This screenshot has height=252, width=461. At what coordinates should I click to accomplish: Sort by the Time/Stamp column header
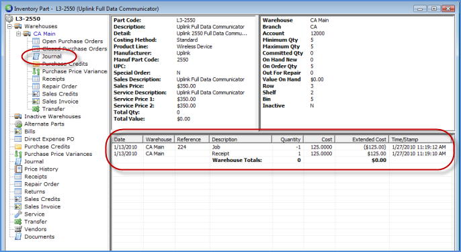coord(421,139)
